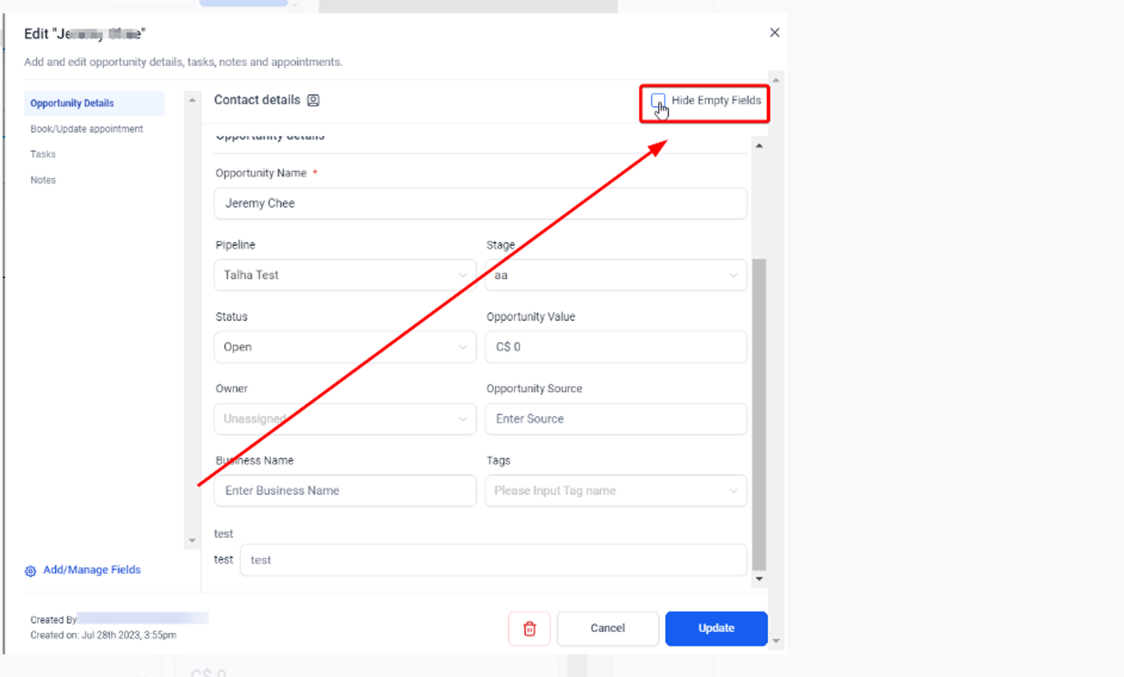Open the Tasks section

[x=43, y=154]
